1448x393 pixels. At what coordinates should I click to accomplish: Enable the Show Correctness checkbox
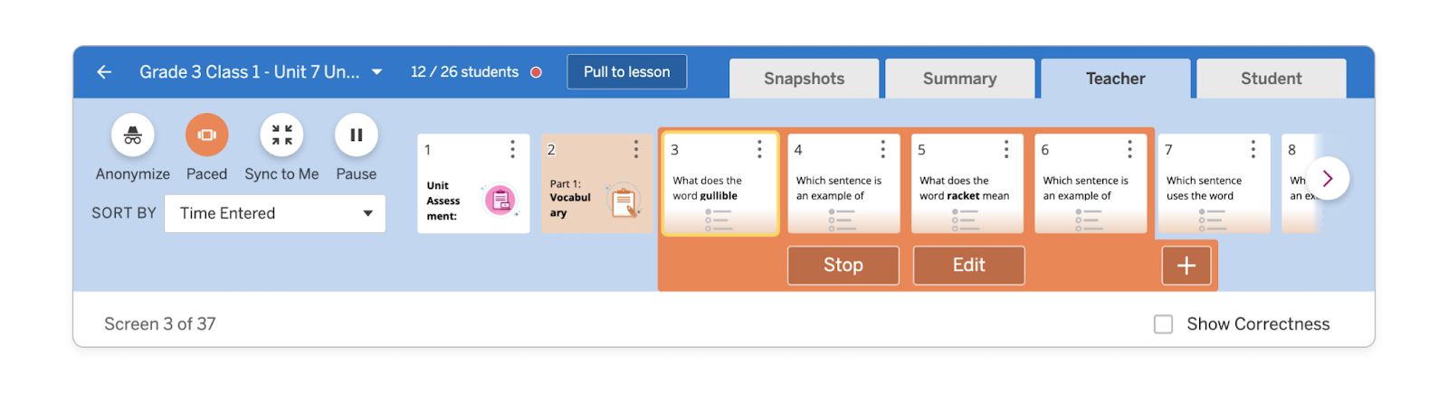coord(1163,324)
